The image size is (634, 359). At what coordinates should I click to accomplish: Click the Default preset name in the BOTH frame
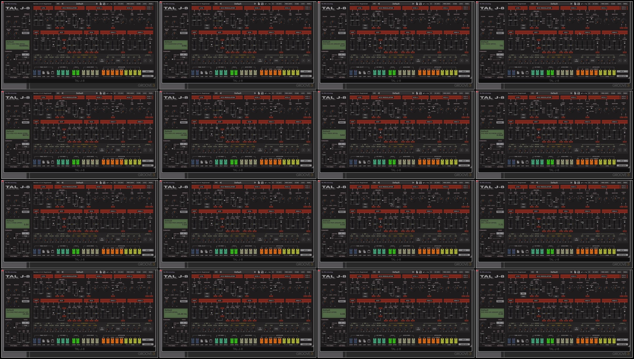80,93
